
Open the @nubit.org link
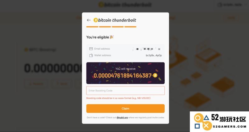point(122,118)
